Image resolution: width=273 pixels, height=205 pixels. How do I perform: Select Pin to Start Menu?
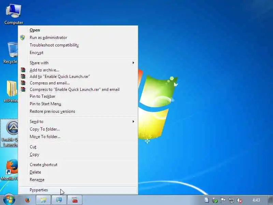tap(78, 104)
